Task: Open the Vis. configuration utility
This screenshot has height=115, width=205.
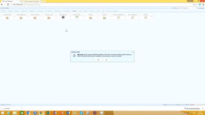Action: (132, 17)
